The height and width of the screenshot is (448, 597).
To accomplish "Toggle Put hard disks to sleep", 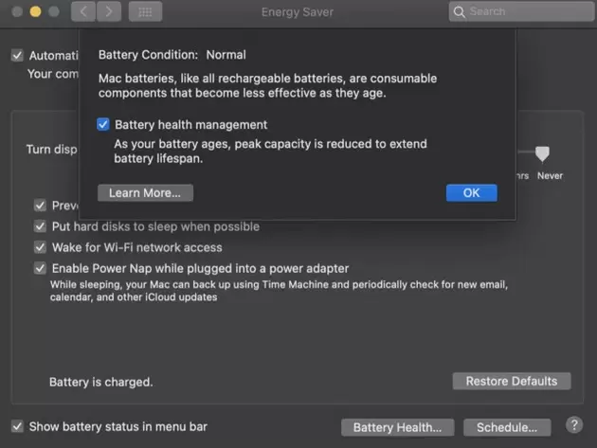I will click(41, 226).
